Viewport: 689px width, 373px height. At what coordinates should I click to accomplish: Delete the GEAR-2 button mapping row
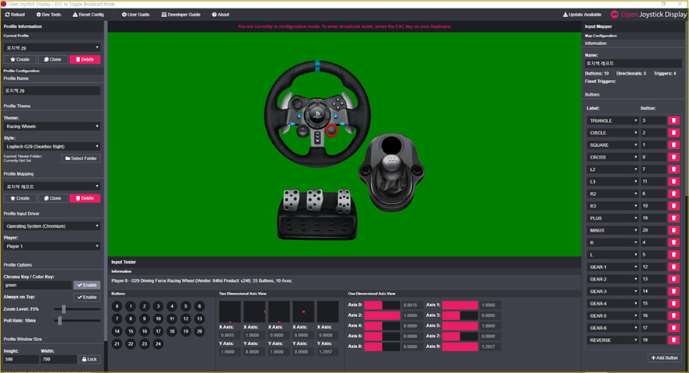tap(673, 279)
